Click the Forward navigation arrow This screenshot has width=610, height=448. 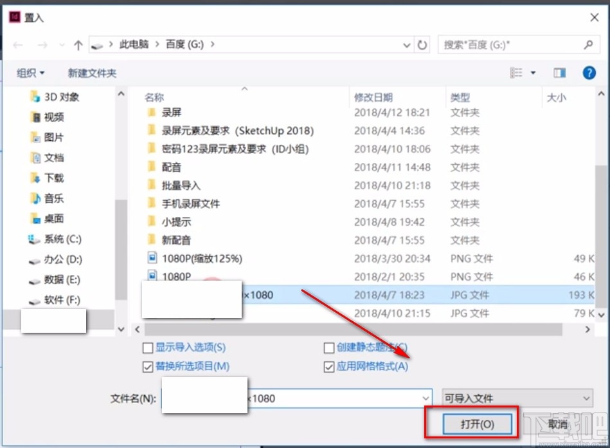click(x=42, y=45)
